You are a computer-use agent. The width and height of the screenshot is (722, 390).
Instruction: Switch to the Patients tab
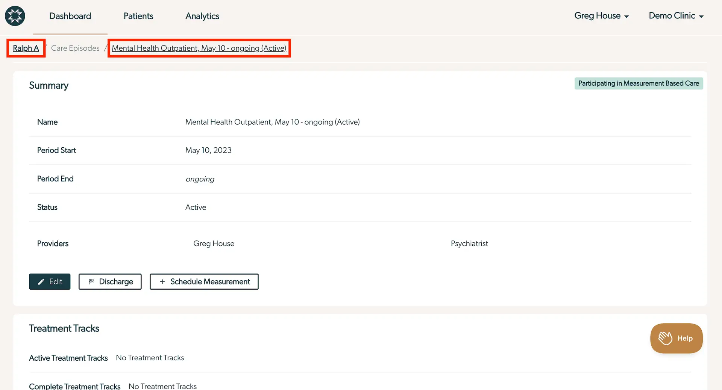[x=138, y=16]
